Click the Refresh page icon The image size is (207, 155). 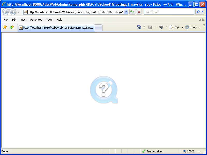pos(132,12)
